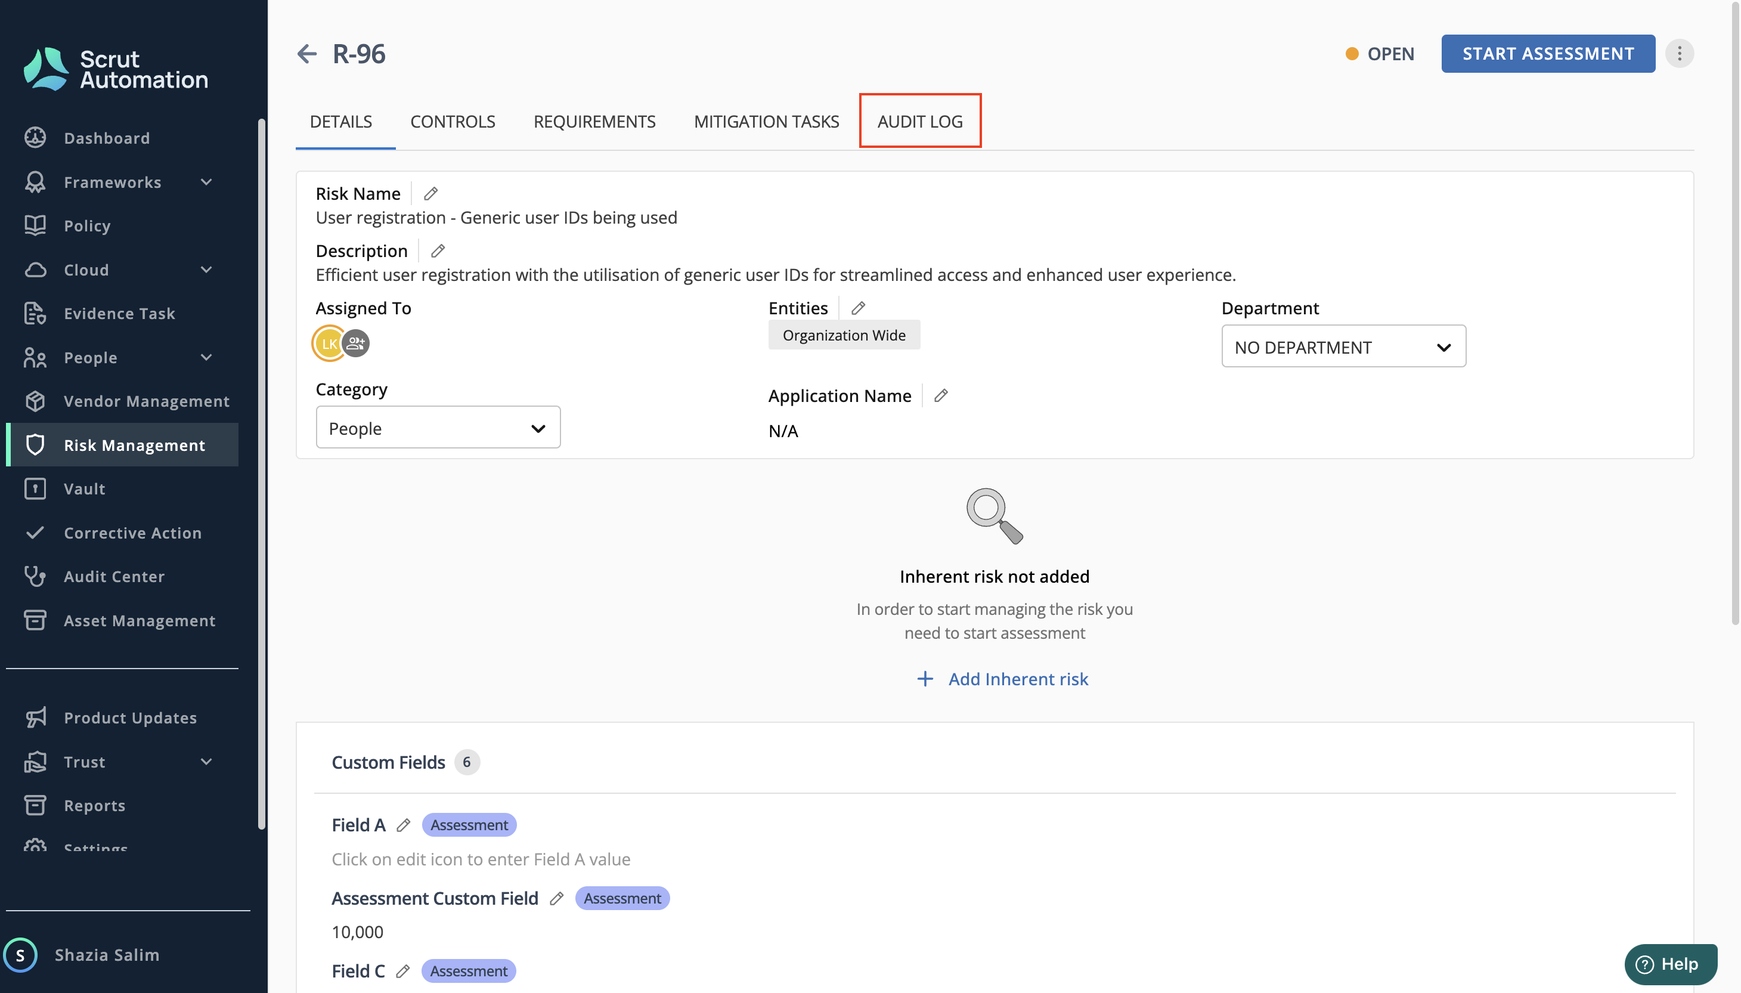
Task: Click the Assessment badge on Field C
Action: pos(468,970)
